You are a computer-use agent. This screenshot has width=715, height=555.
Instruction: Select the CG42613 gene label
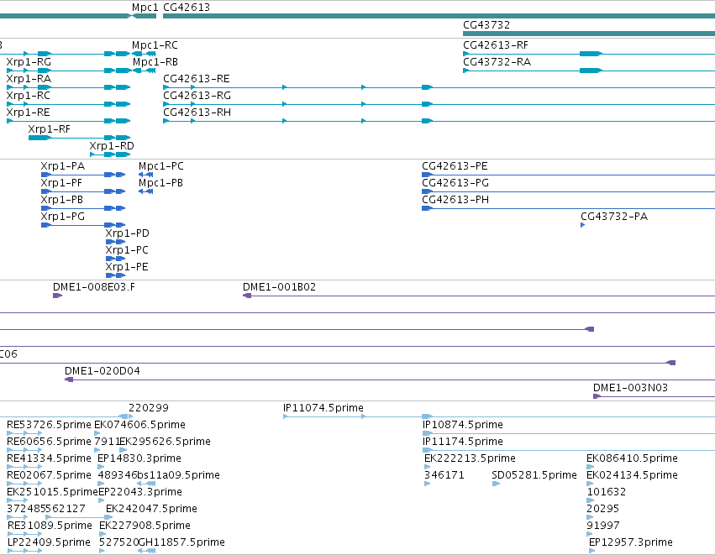(187, 8)
